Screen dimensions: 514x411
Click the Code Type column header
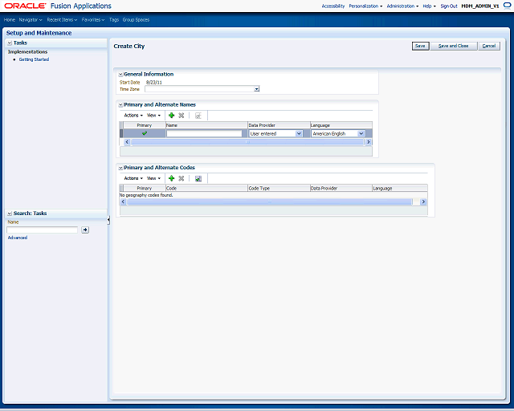coord(279,188)
